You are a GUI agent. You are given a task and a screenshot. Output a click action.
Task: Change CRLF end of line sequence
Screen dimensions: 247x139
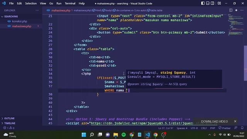click(204, 128)
